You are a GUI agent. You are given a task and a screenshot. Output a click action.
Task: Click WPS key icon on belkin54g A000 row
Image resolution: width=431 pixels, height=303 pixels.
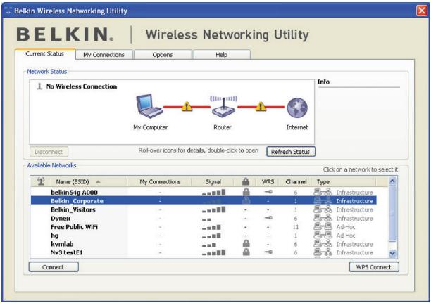(x=268, y=192)
